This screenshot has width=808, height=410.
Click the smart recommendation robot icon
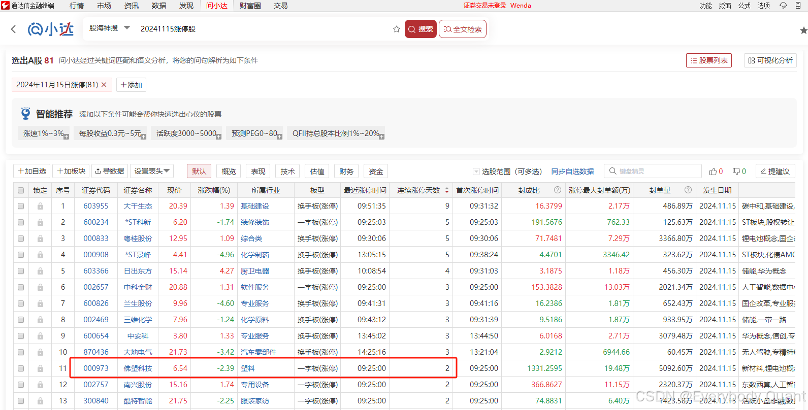pos(25,113)
